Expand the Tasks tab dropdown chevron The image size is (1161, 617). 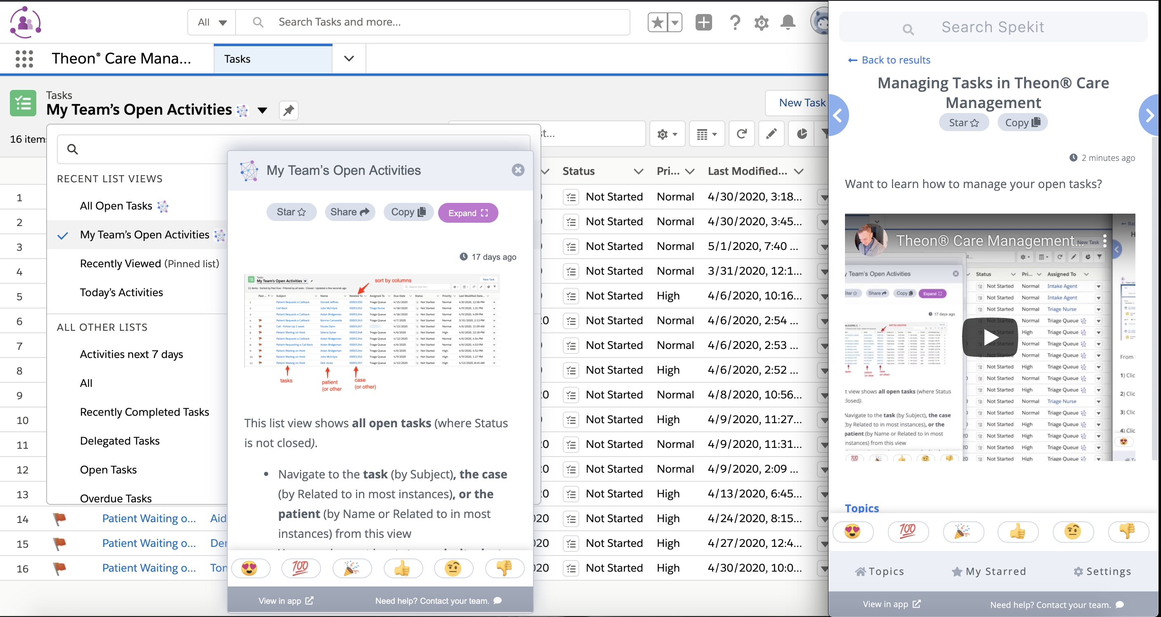[349, 59]
